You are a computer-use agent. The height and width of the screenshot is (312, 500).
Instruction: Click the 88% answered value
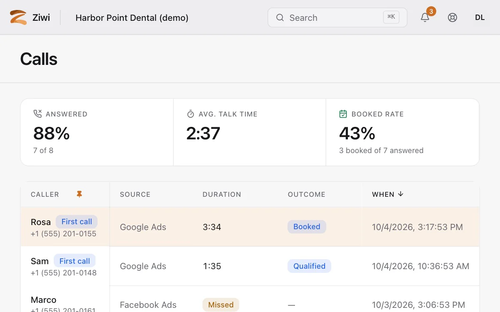[x=51, y=133]
